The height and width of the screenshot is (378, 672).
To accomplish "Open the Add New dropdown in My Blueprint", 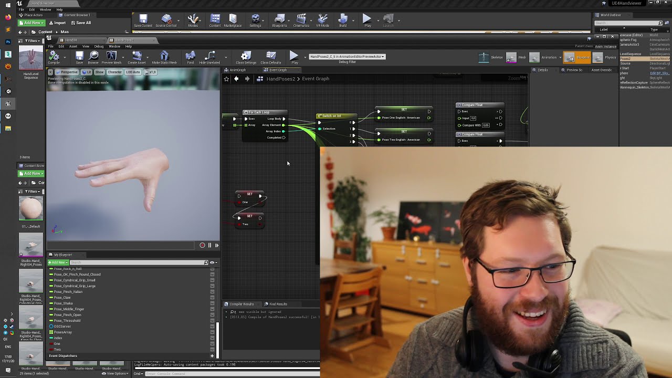I will (x=58, y=262).
